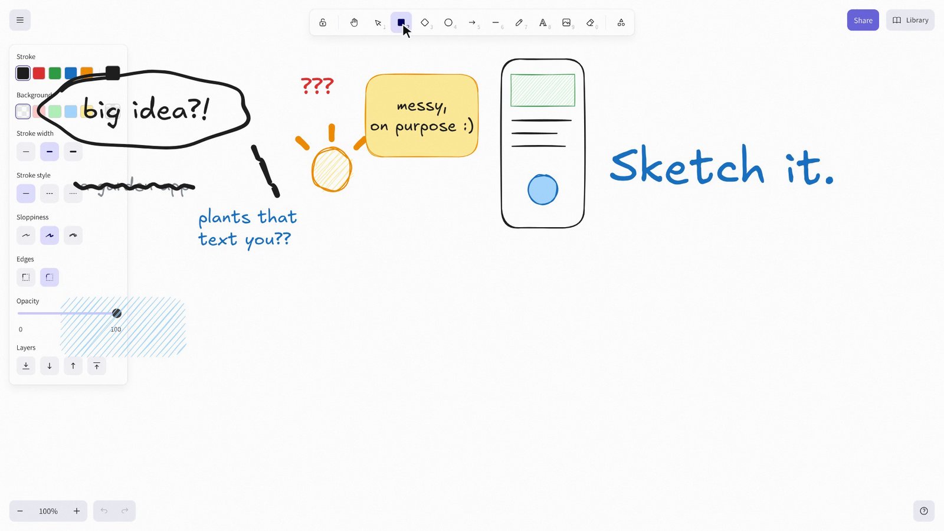Select the Draw pencil tool

pyautogui.click(x=519, y=22)
